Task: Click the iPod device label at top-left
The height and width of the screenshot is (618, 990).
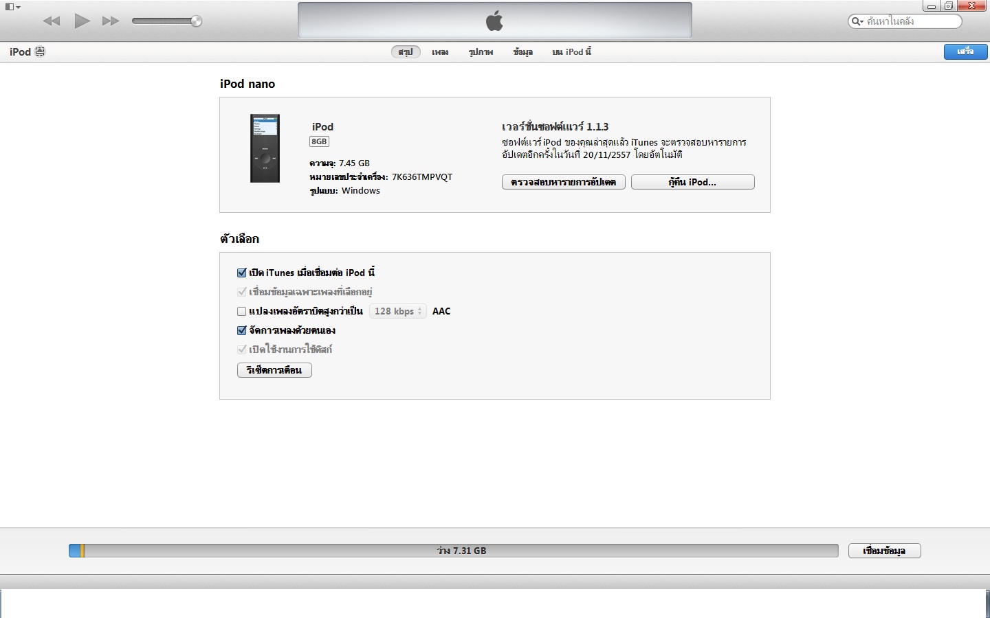Action: pos(20,51)
